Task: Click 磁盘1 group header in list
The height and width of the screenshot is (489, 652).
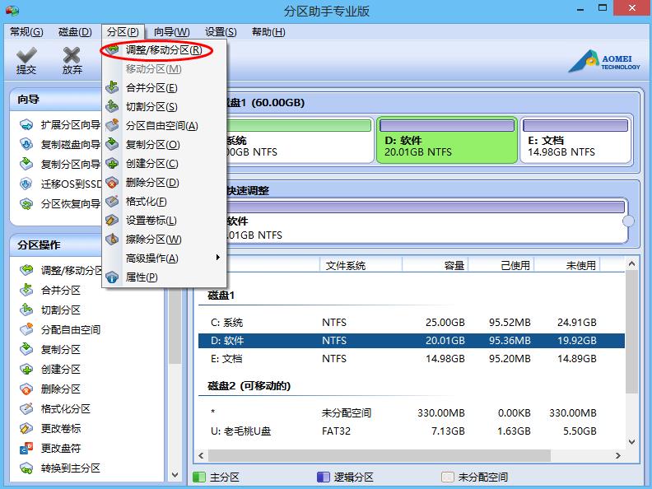Action: pyautogui.click(x=221, y=296)
